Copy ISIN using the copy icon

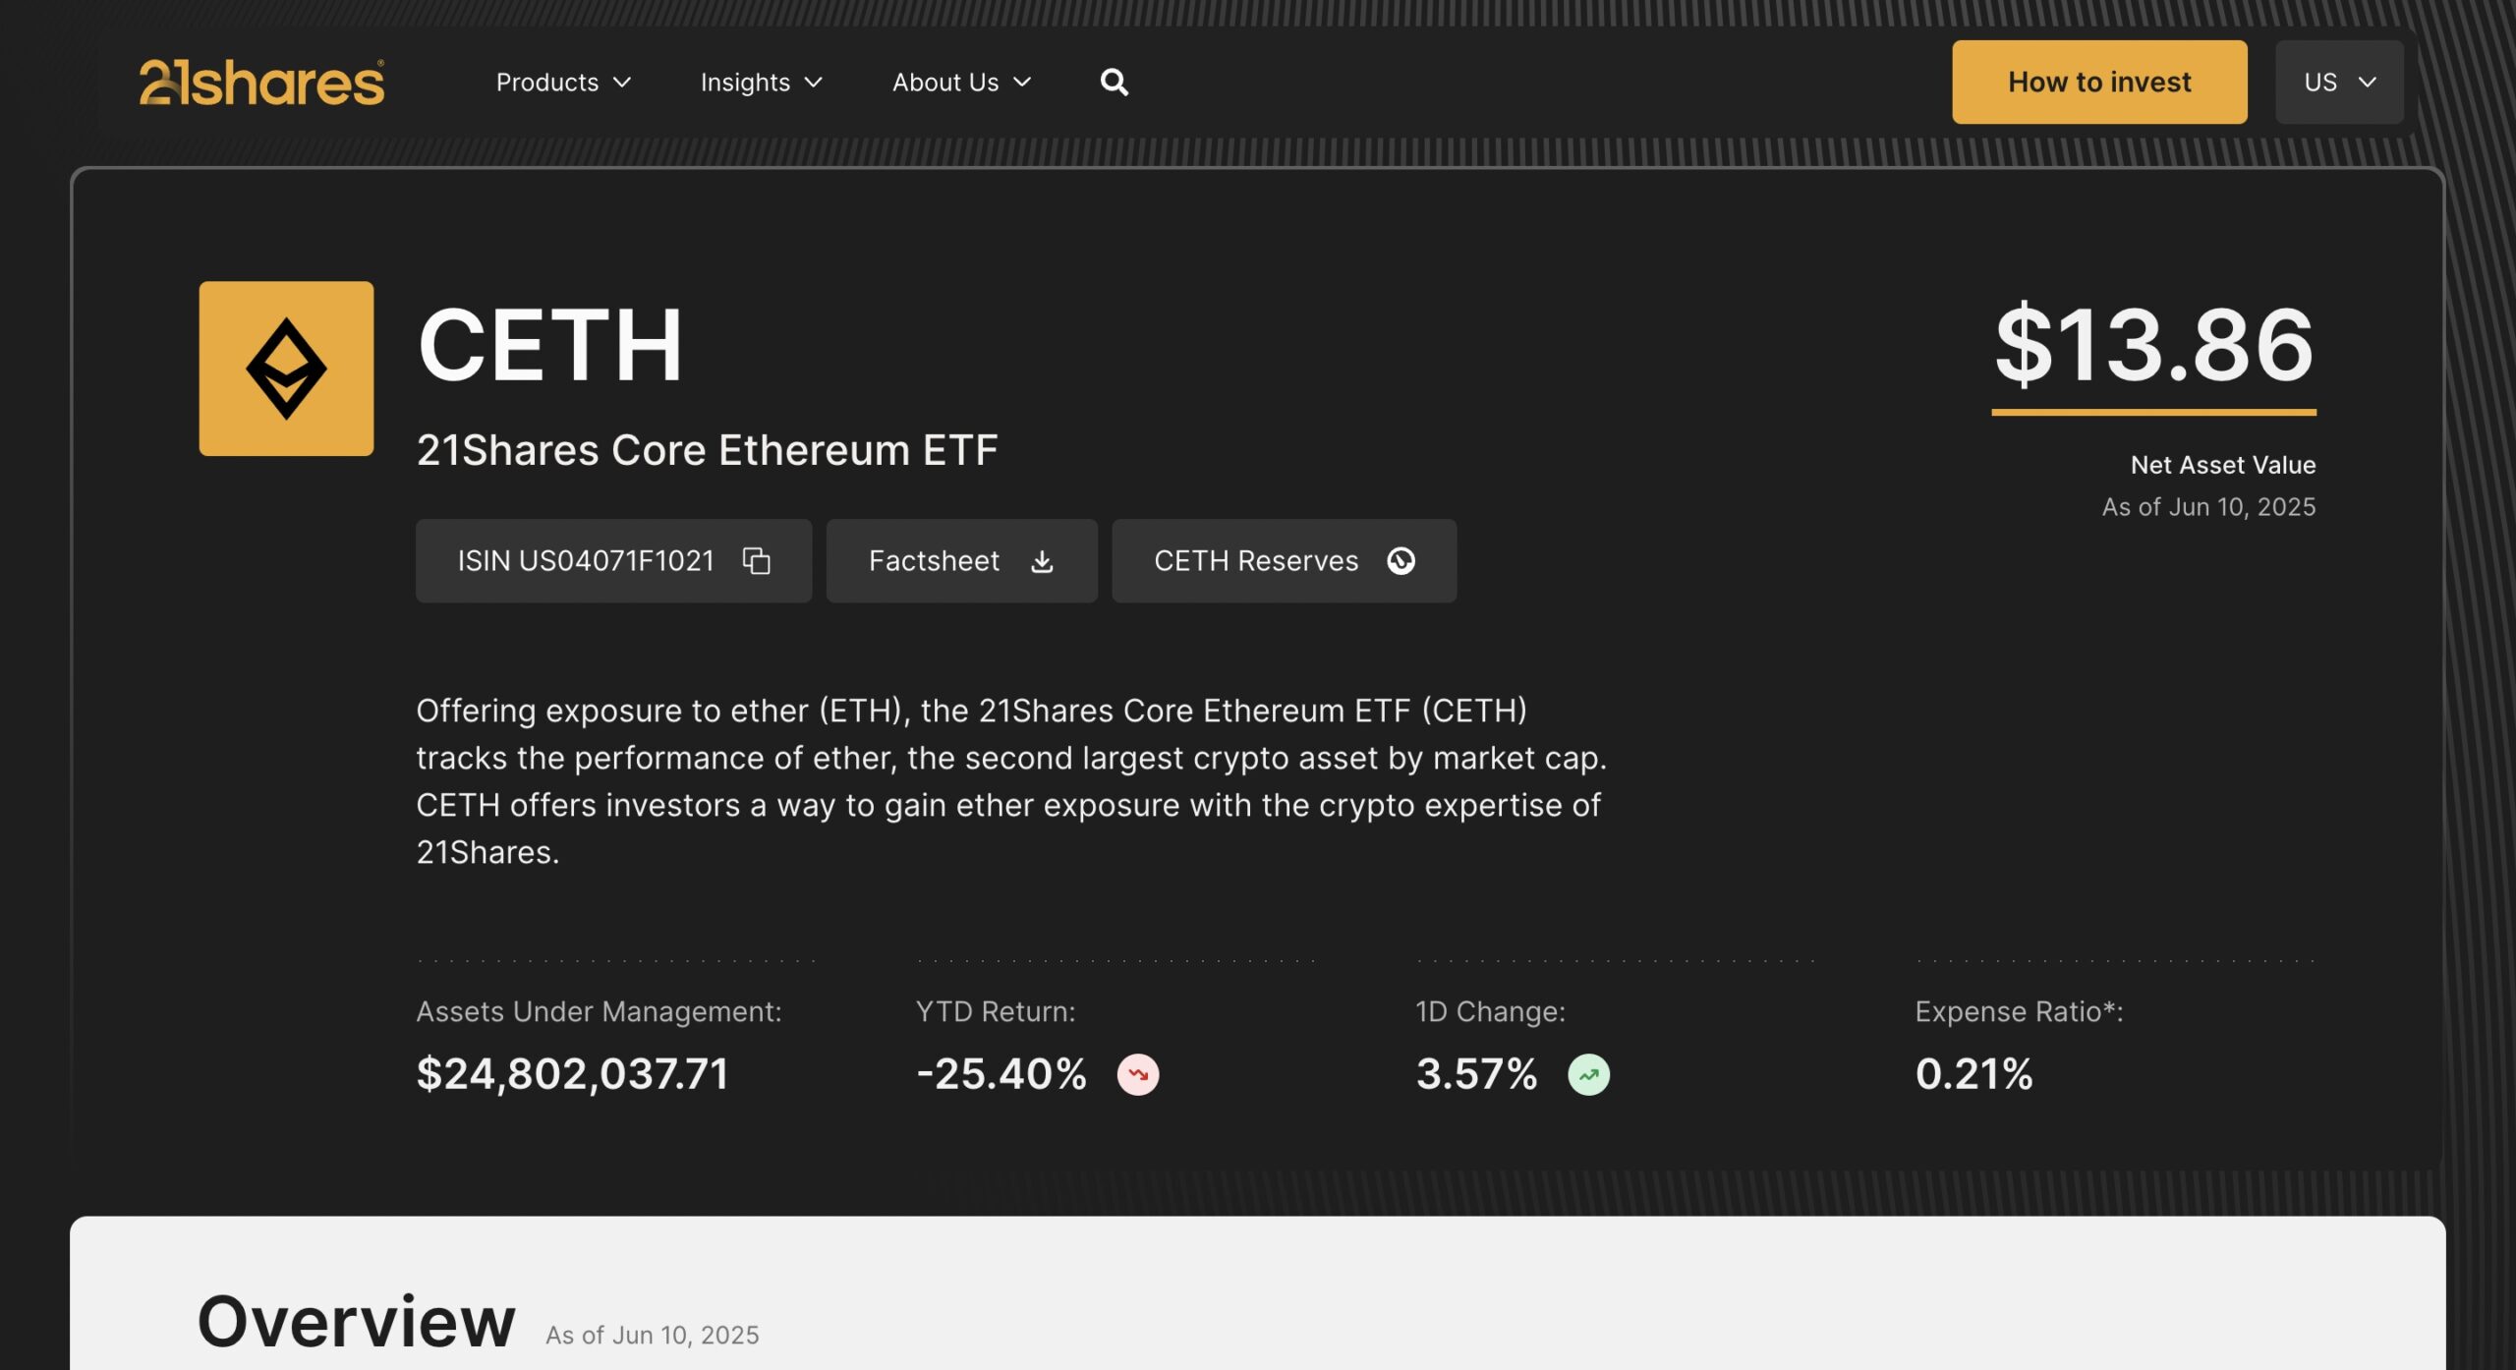tap(756, 560)
